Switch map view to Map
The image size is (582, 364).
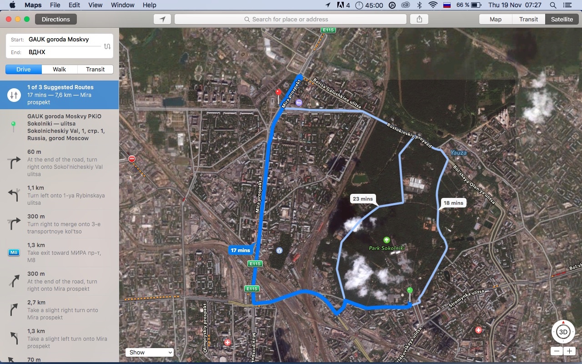[x=496, y=19]
